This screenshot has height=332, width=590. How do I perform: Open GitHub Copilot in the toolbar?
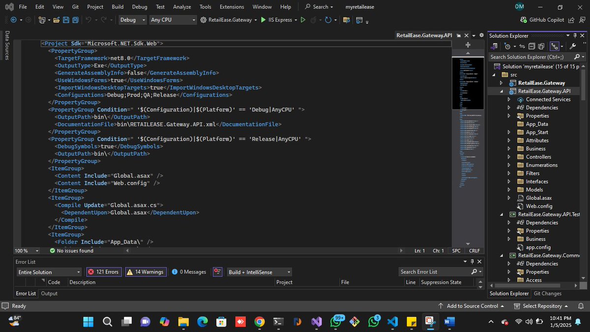[x=541, y=20]
